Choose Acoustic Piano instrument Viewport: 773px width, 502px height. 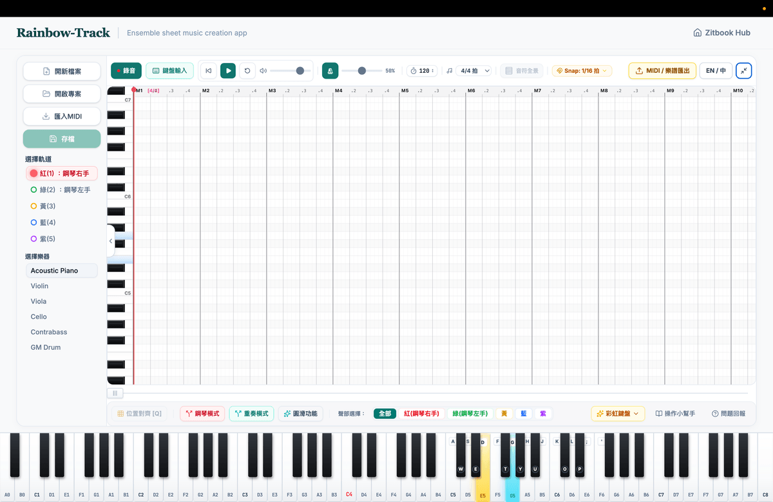[62, 271]
